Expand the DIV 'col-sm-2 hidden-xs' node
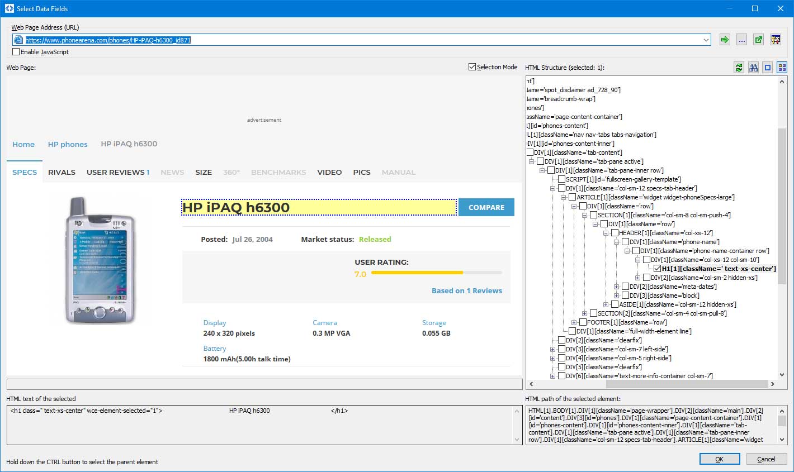 pyautogui.click(x=637, y=278)
